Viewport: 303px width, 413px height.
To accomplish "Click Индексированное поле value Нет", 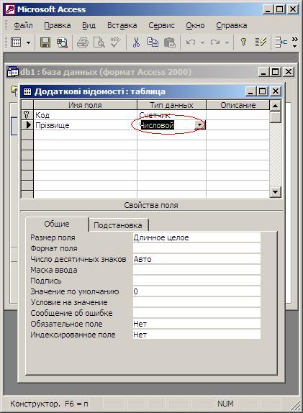I will [x=196, y=335].
